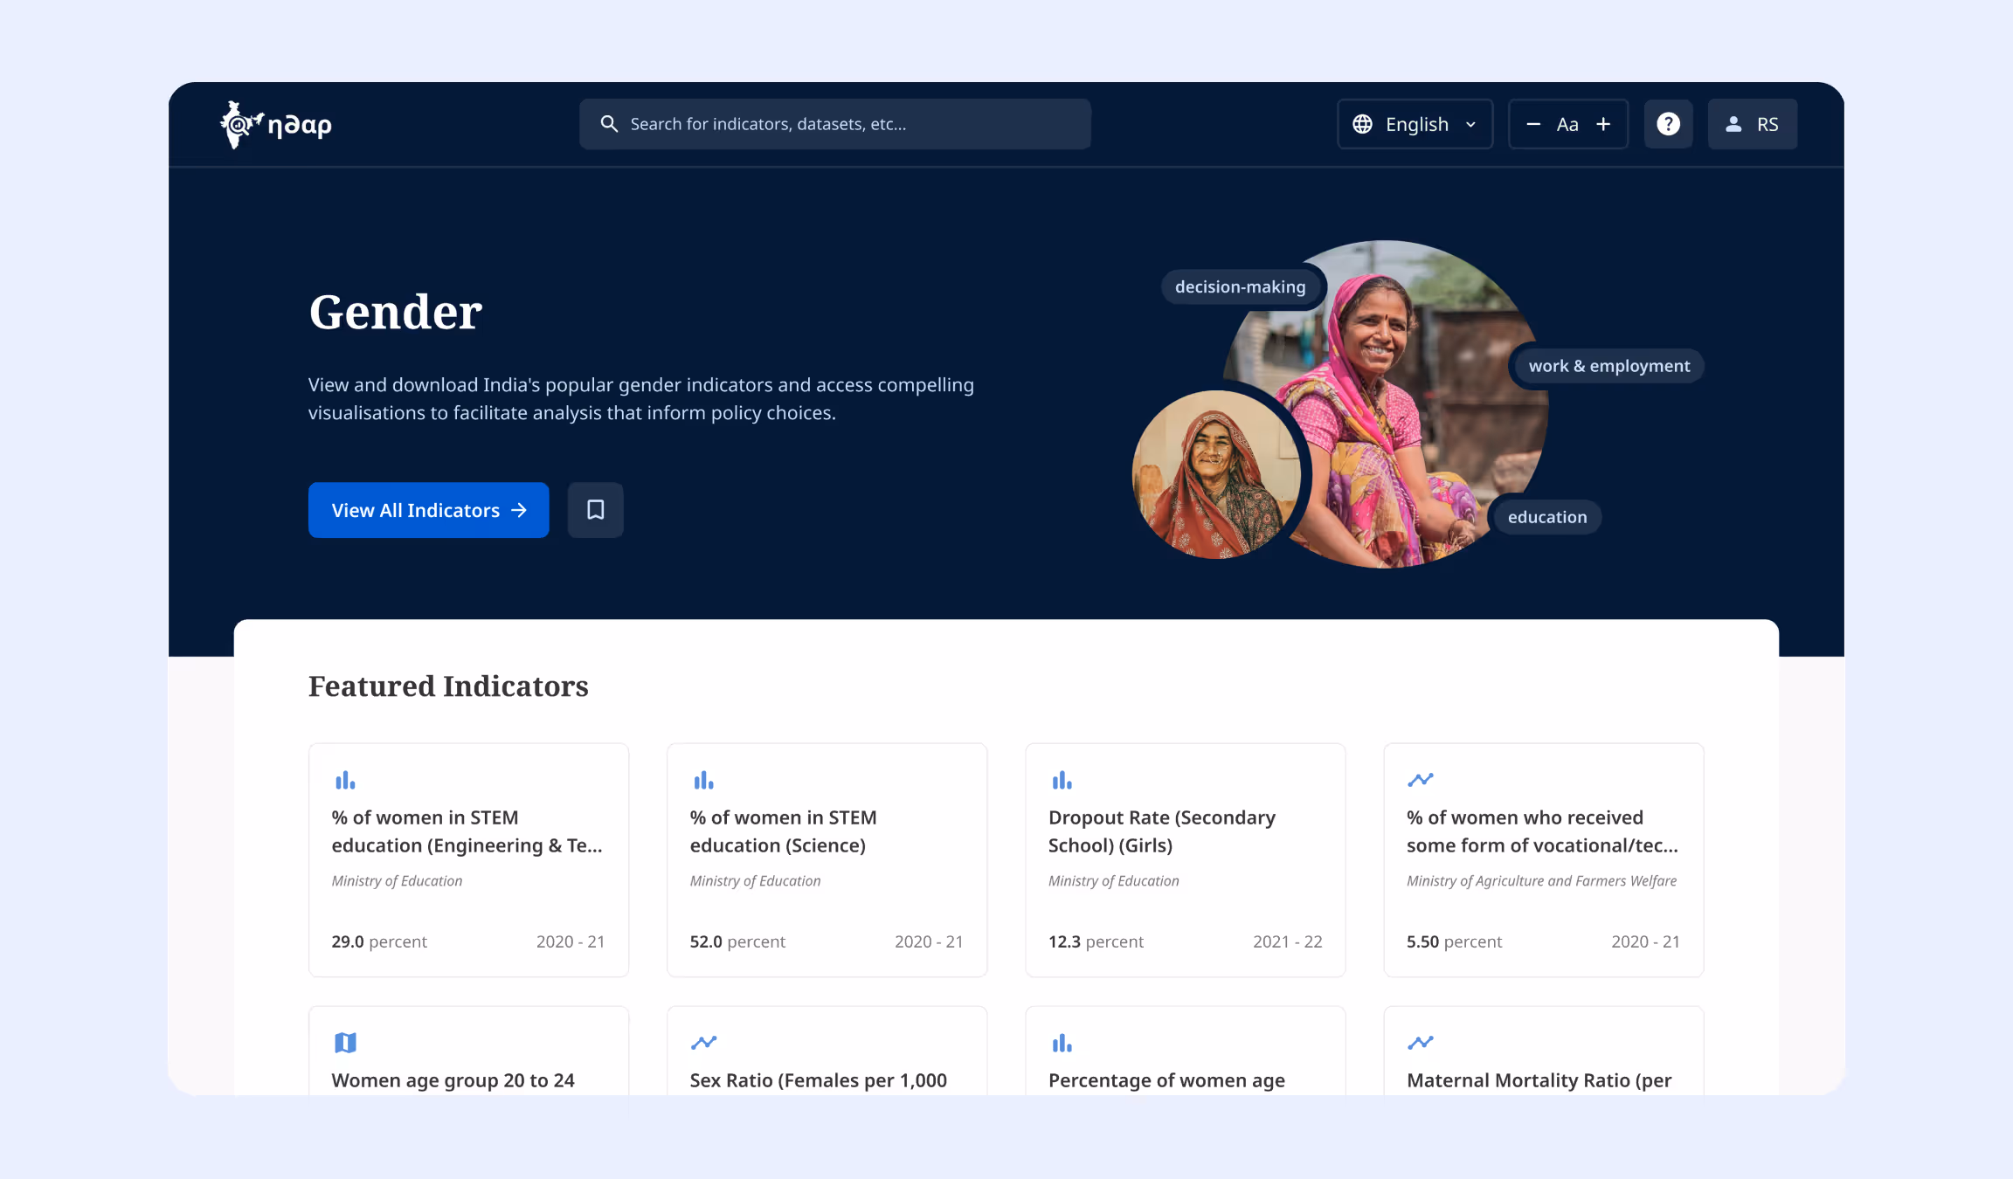Image resolution: width=2013 pixels, height=1179 pixels.
Task: Click Ministry of Agriculture and Farmers Welfare text
Action: tap(1541, 881)
